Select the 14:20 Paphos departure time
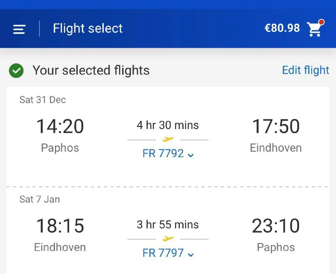 (60, 126)
